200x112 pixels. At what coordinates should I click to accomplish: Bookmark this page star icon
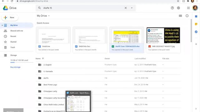click(x=178, y=1)
